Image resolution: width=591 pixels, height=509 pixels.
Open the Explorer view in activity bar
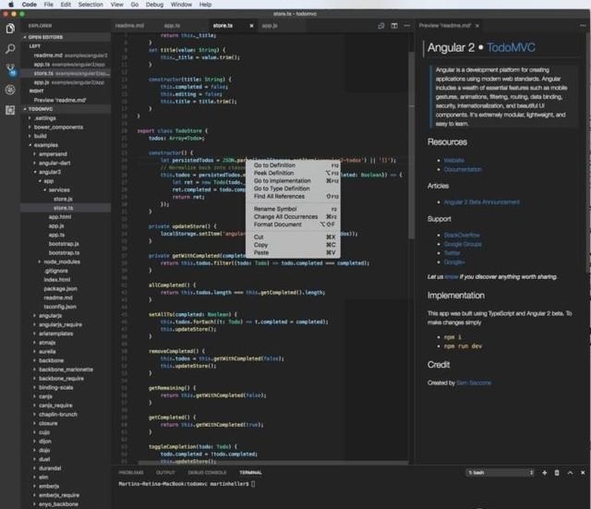(10, 29)
